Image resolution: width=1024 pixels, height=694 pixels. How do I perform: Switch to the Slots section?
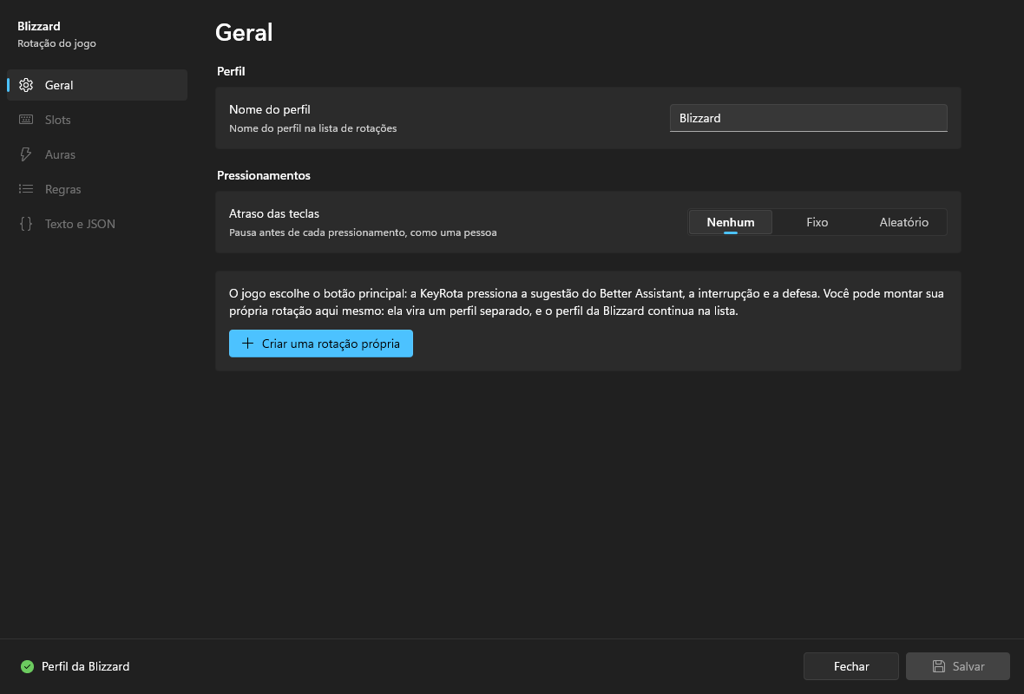point(97,120)
